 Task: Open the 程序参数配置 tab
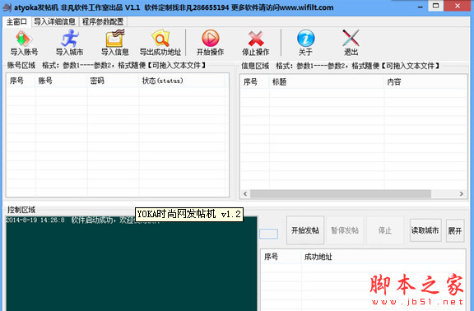point(103,21)
